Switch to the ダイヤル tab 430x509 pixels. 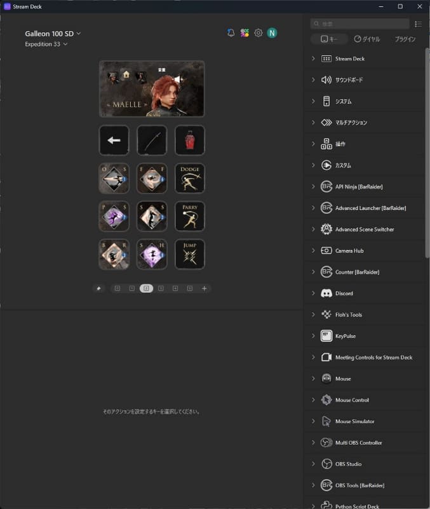[367, 39]
